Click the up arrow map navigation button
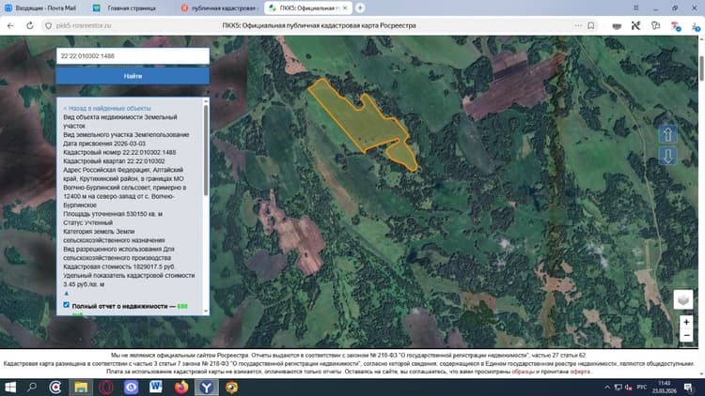This screenshot has height=396, width=705. (x=667, y=134)
